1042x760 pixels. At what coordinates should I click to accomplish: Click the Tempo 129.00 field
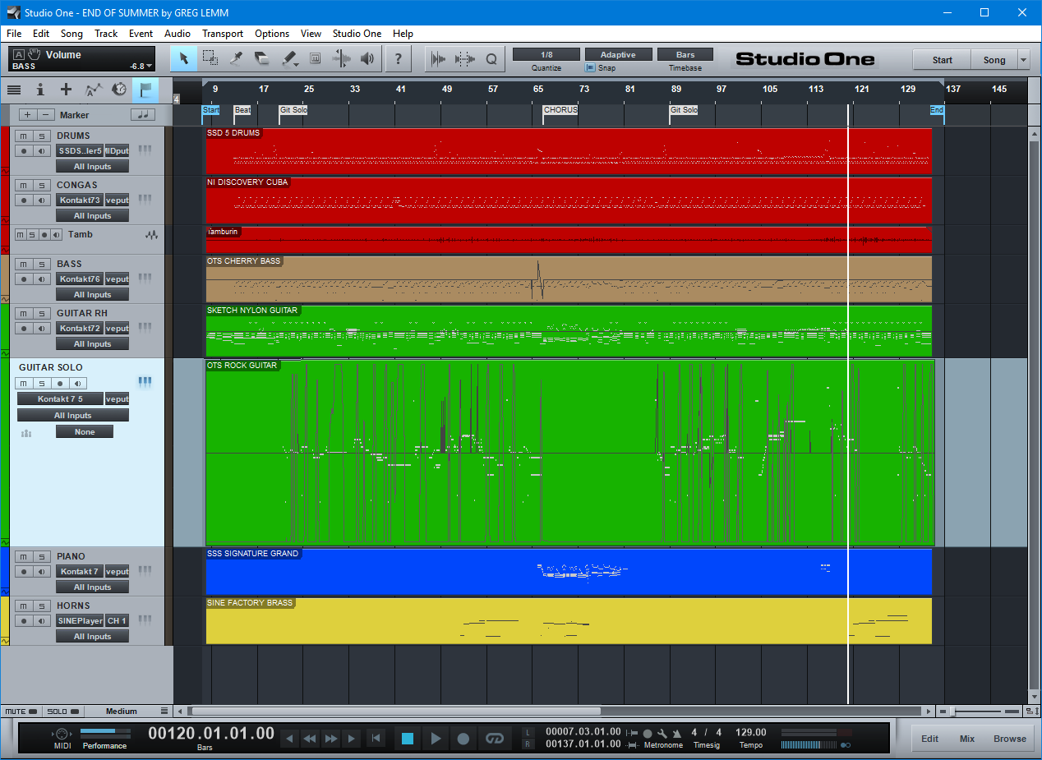[751, 732]
